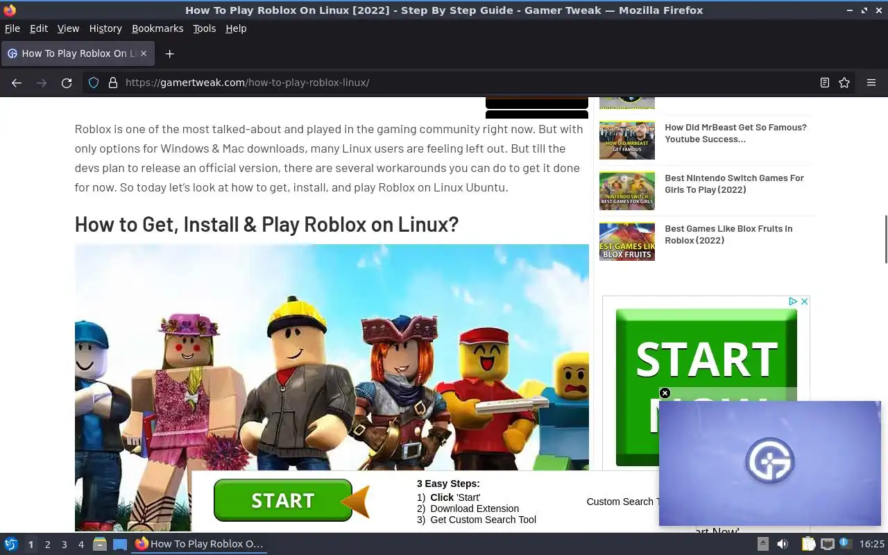The width and height of the screenshot is (888, 555).
Task: Open network status tray icon
Action: [827, 545]
